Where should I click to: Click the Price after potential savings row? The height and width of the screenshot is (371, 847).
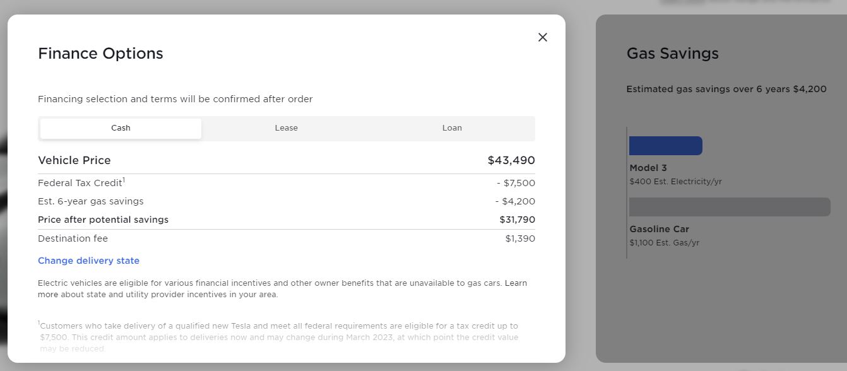(103, 220)
